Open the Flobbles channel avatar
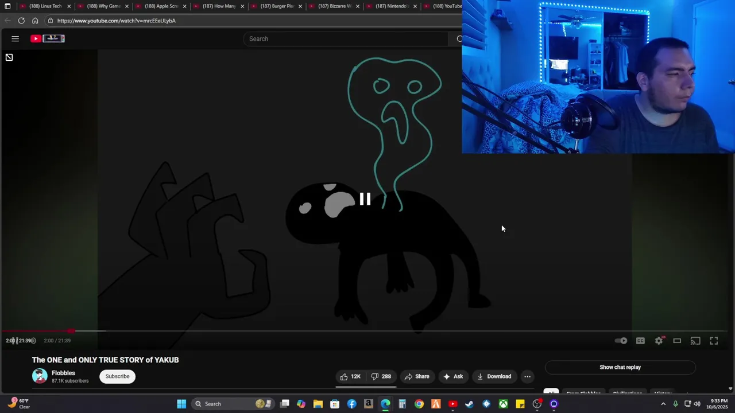Screen dimensions: 735x413 tap(40, 376)
